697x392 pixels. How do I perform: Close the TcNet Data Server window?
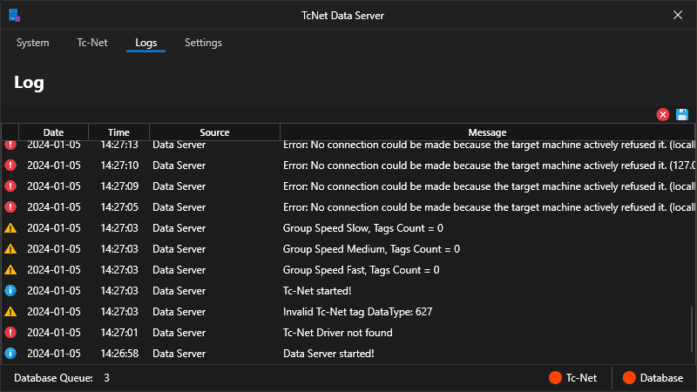click(x=678, y=15)
